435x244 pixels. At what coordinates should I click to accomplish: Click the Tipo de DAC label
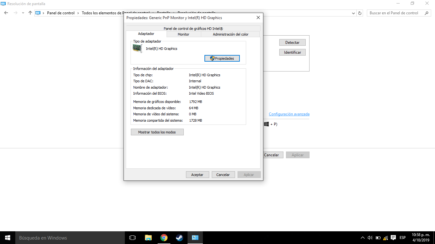pos(143,81)
